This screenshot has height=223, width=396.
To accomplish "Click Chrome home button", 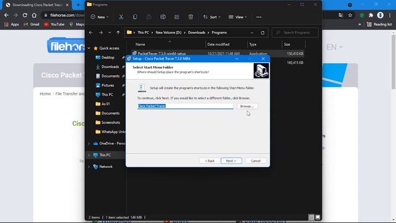I will 34,15.
